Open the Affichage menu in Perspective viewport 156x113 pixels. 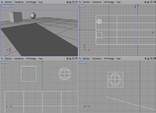tap(31, 2)
